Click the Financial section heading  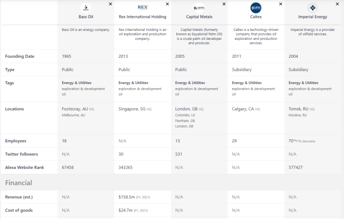[18, 183]
